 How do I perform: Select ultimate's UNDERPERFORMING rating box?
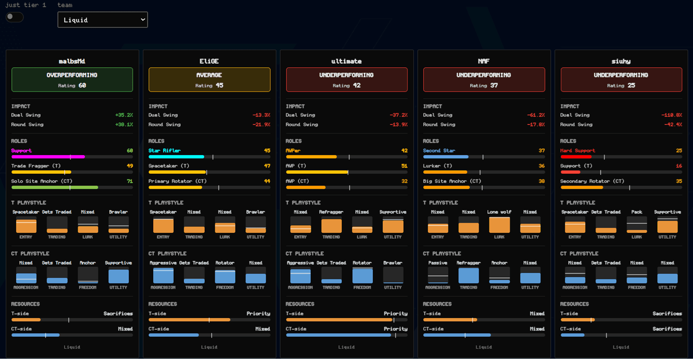(x=347, y=80)
